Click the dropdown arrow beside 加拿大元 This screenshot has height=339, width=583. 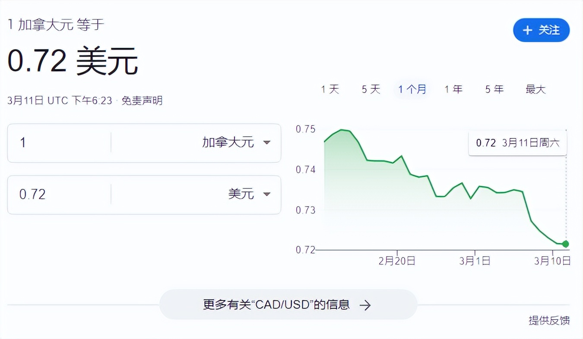(267, 143)
